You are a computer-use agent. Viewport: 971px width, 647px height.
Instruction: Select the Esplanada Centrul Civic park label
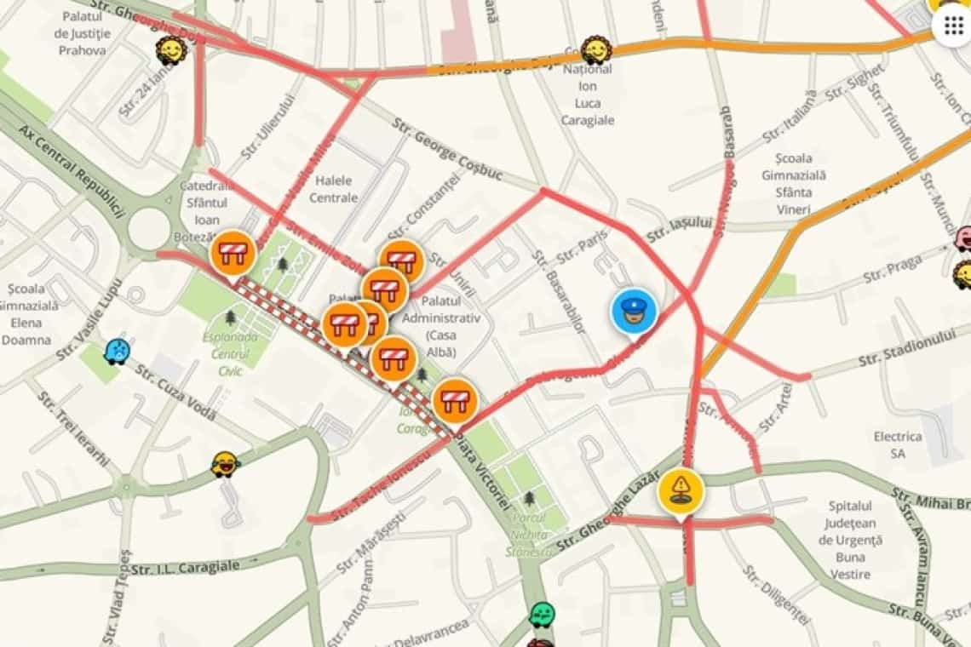230,353
